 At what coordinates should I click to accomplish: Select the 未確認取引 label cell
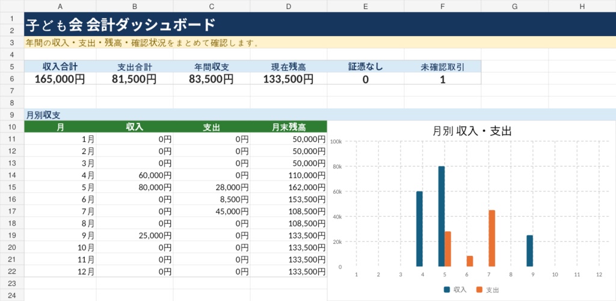tap(443, 67)
